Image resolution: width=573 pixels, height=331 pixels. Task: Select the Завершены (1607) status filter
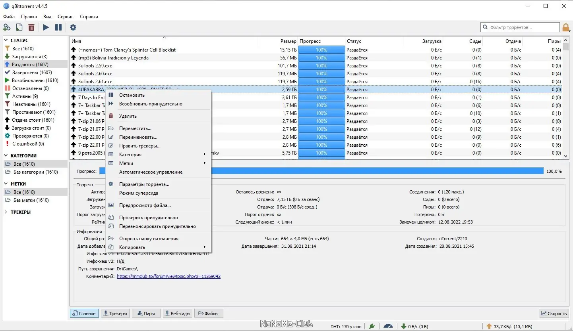35,72
